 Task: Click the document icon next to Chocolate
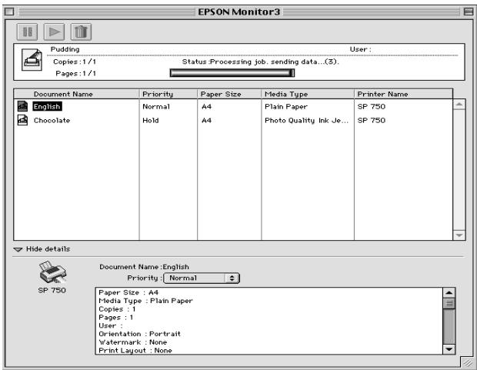tap(22, 120)
